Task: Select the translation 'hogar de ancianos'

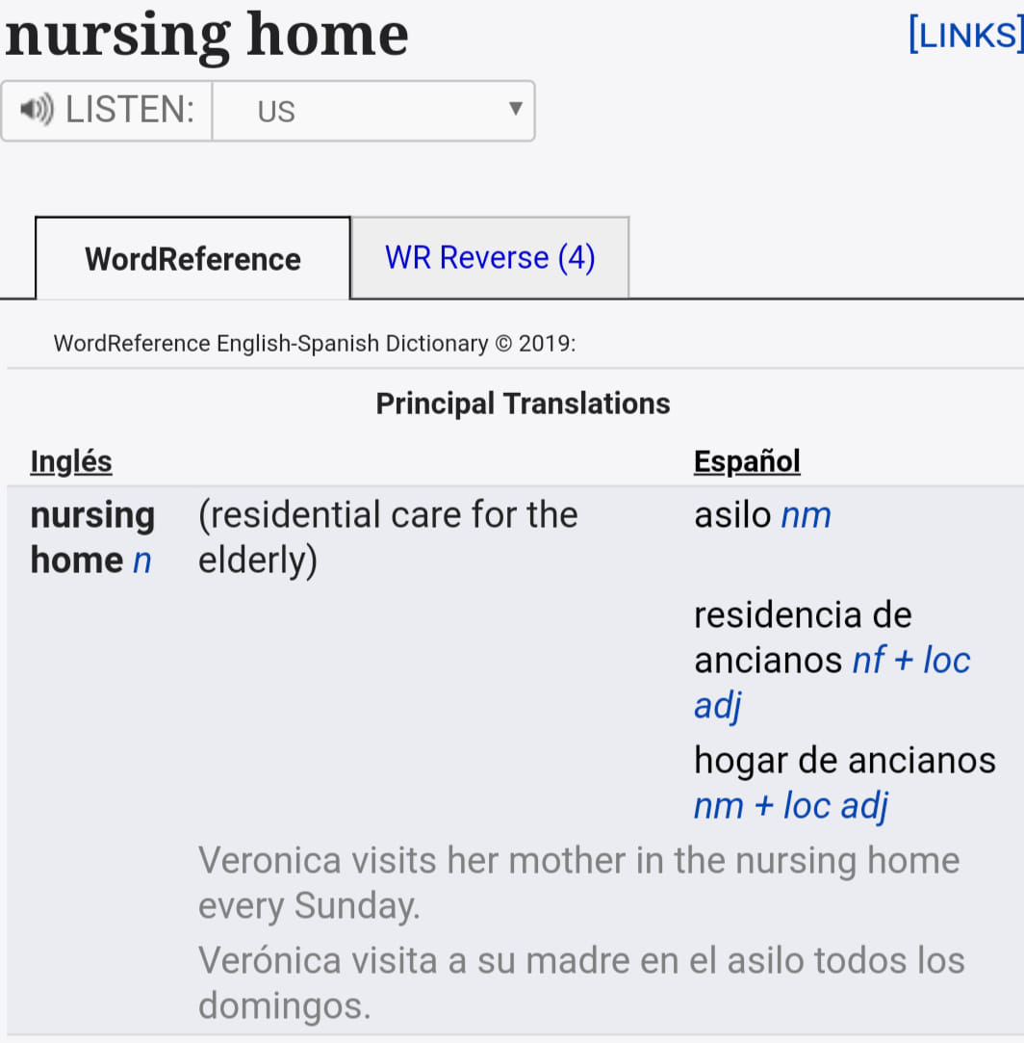Action: [845, 760]
